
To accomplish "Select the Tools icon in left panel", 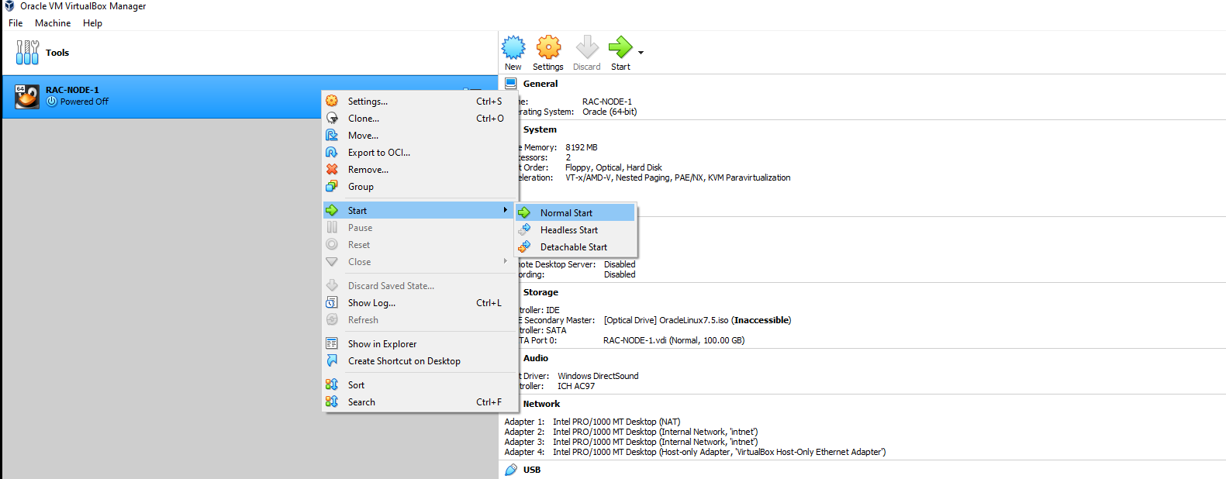I will click(27, 53).
